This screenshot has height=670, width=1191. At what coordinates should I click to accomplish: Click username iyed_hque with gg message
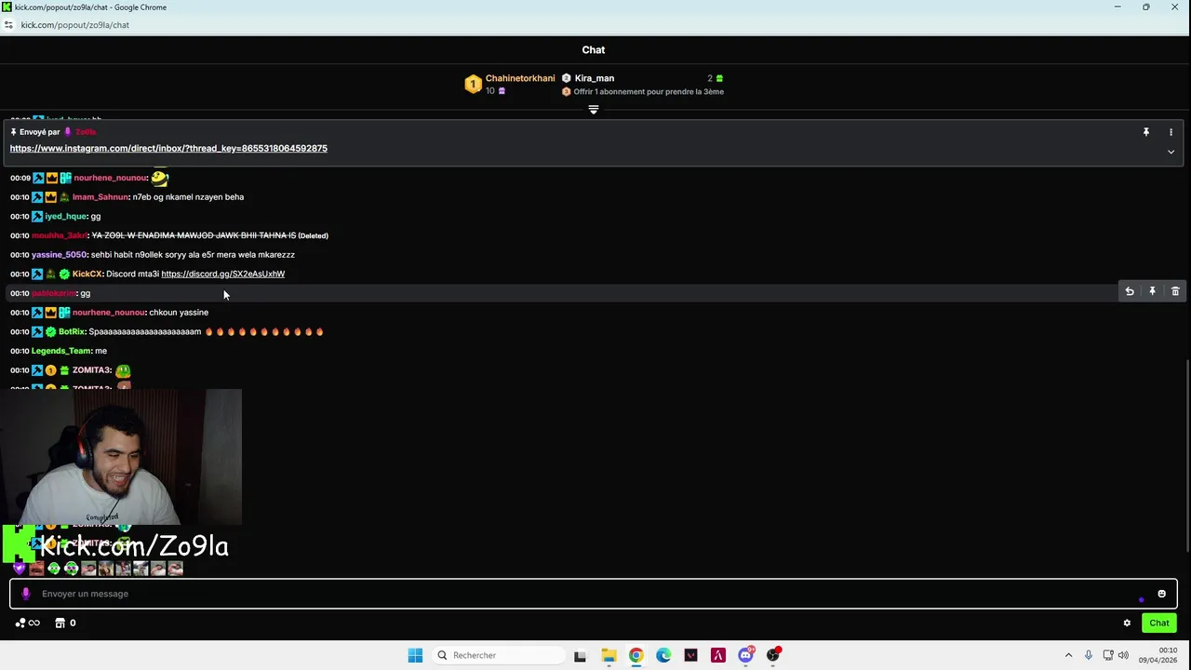[65, 216]
